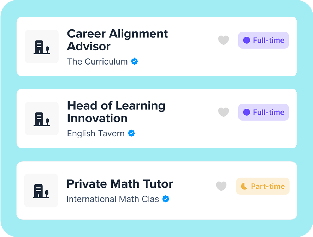Like the Private Math Tutor listing heart
Screen dimensions: 313x237
[221, 186]
